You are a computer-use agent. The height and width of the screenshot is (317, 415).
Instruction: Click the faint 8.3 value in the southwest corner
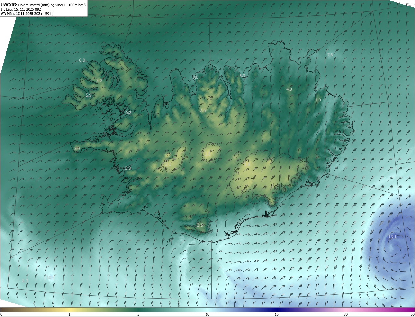point(25,280)
